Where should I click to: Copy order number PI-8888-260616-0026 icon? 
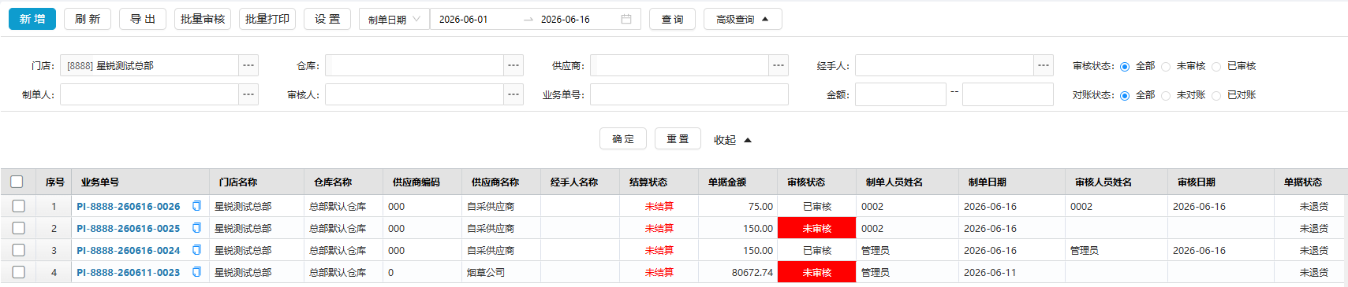tap(196, 206)
